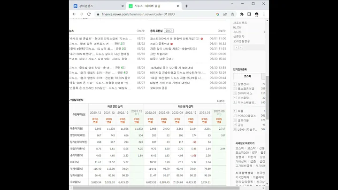Open the Extensions puzzle icon
The height and width of the screenshot is (190, 338).
pyautogui.click(x=242, y=14)
